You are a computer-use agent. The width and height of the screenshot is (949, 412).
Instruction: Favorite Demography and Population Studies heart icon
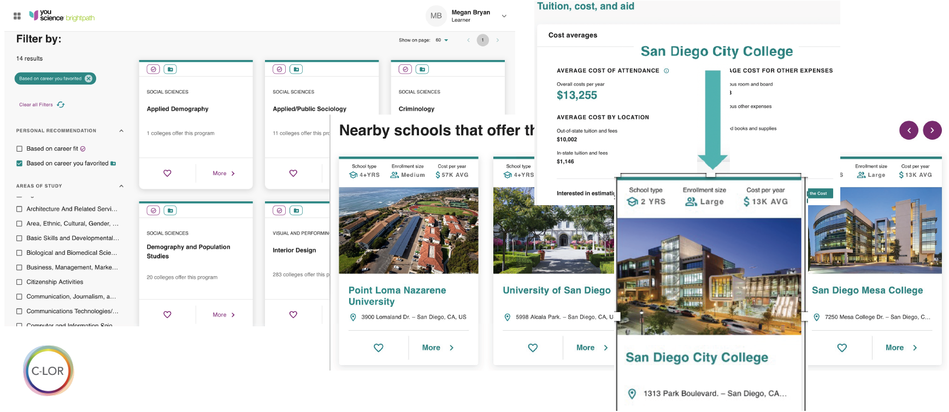pos(167,315)
